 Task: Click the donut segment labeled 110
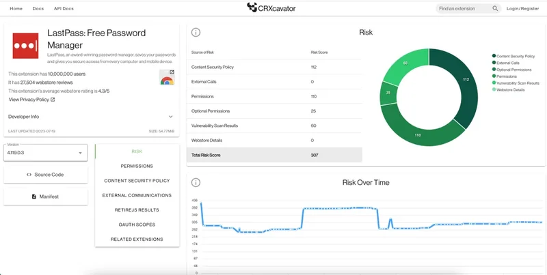pos(418,134)
